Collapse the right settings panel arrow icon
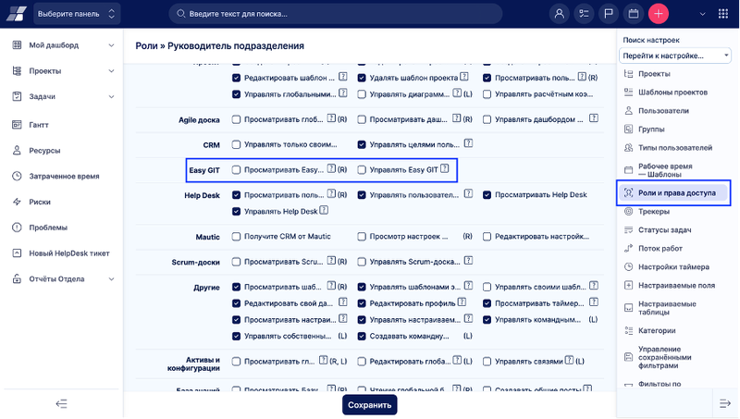The width and height of the screenshot is (740, 419). click(725, 403)
